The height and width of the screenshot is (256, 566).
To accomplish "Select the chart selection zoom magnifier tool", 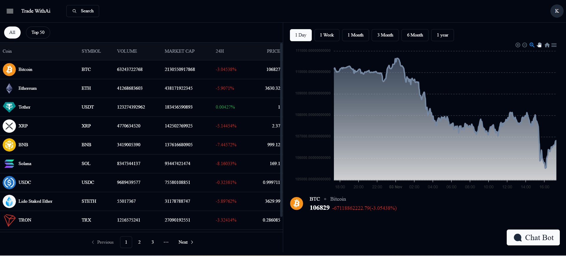I will tap(532, 45).
